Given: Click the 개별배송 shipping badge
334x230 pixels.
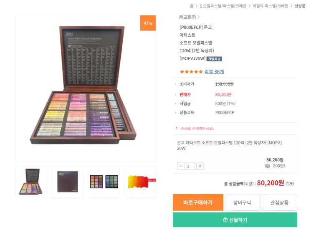Looking at the screenshot, I should (x=214, y=59).
